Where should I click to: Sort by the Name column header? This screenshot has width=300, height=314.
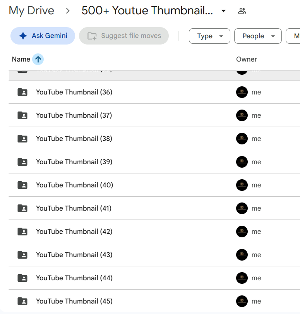[21, 59]
